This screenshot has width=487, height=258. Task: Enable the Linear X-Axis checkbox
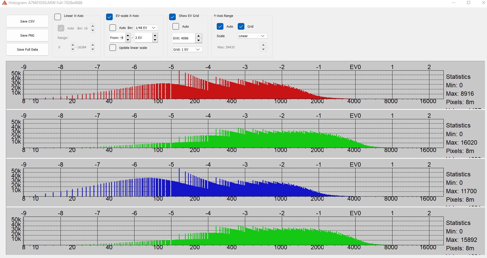(58, 17)
